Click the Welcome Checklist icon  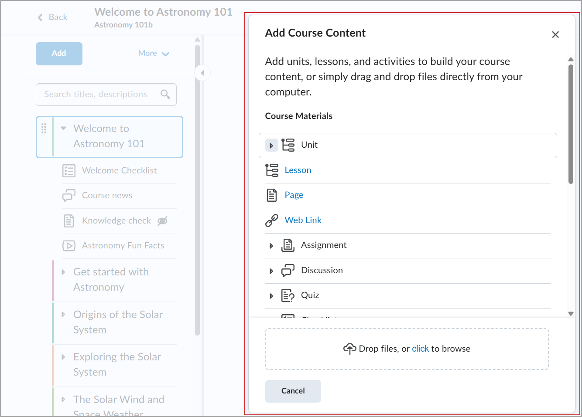tap(69, 171)
